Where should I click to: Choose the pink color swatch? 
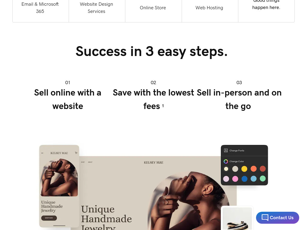click(235, 179)
